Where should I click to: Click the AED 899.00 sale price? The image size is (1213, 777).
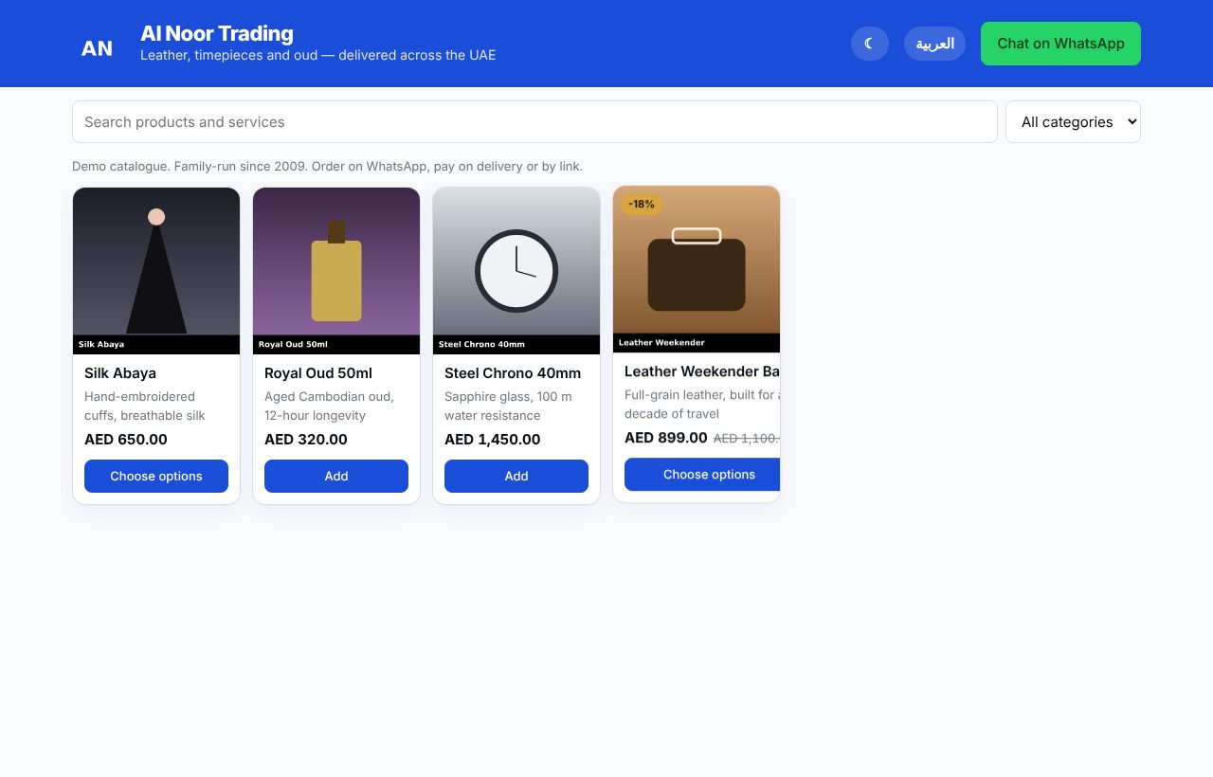click(x=666, y=438)
